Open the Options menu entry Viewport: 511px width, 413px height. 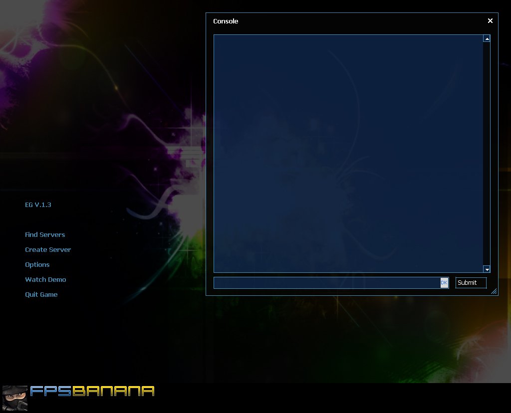37,264
